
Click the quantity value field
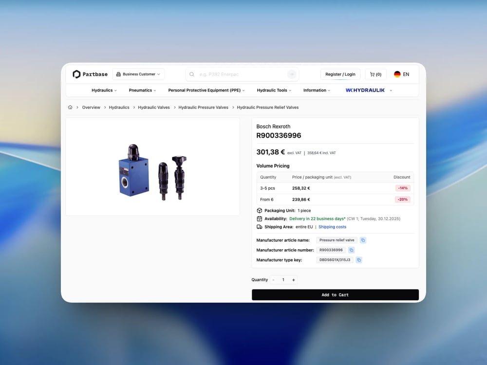(x=283, y=280)
